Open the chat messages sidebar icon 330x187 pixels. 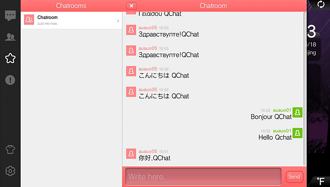click(10, 15)
